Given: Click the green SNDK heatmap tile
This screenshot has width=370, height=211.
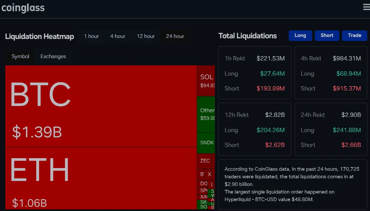Looking at the screenshot, I should click(206, 143).
